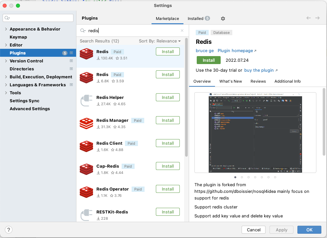The image size is (327, 238).
Task: Install the Redis Manager plugin
Action: [x=168, y=120]
